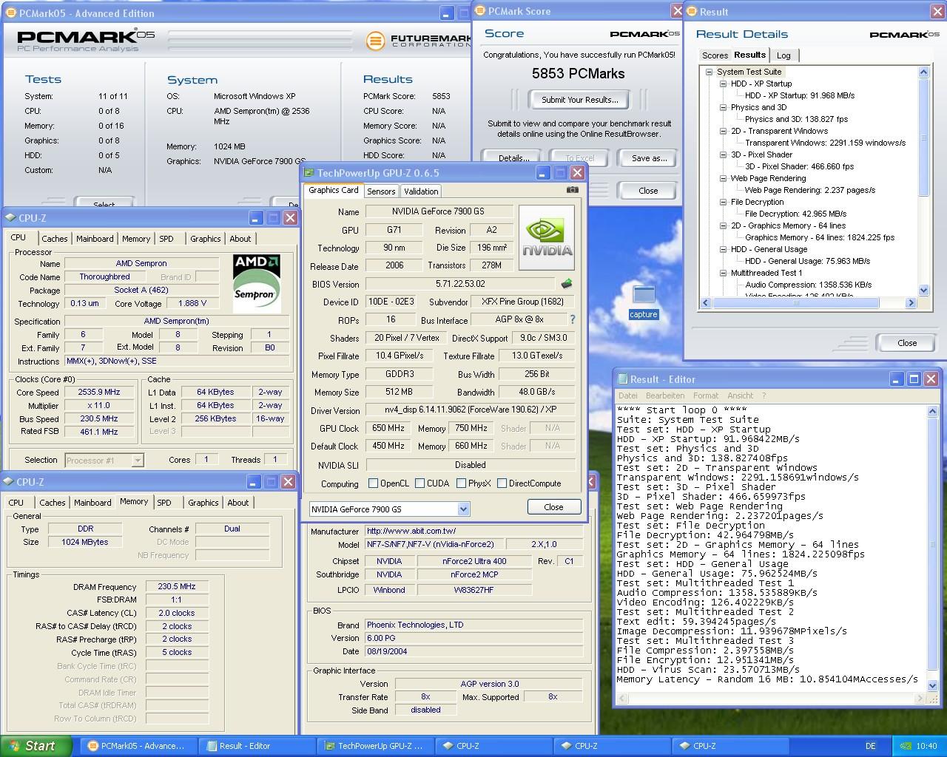Collapse the HDD - XP Startup node
The width and height of the screenshot is (947, 757).
(724, 84)
